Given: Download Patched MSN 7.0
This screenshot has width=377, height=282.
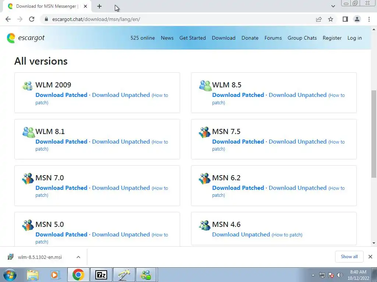Looking at the screenshot, I should pyautogui.click(x=61, y=188).
